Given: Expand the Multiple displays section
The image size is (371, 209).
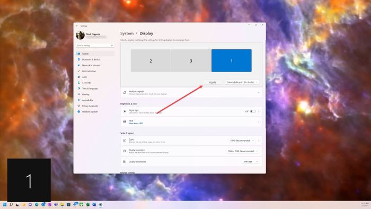Looking at the screenshot, I should (191, 92).
